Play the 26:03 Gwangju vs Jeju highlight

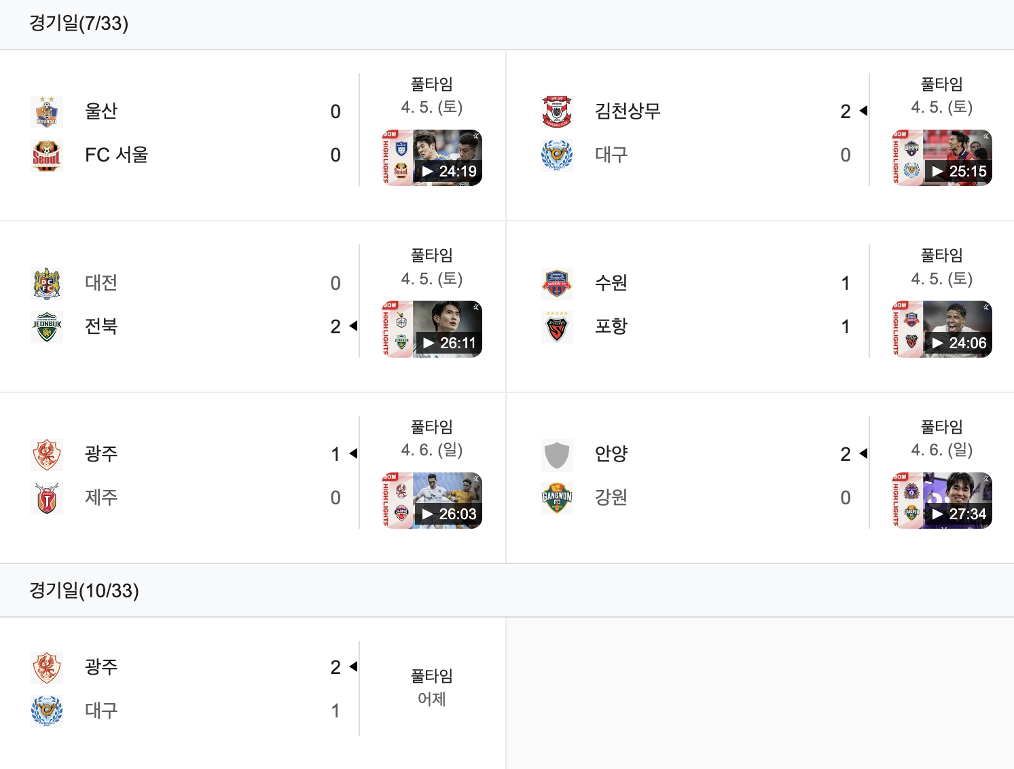pyautogui.click(x=432, y=500)
